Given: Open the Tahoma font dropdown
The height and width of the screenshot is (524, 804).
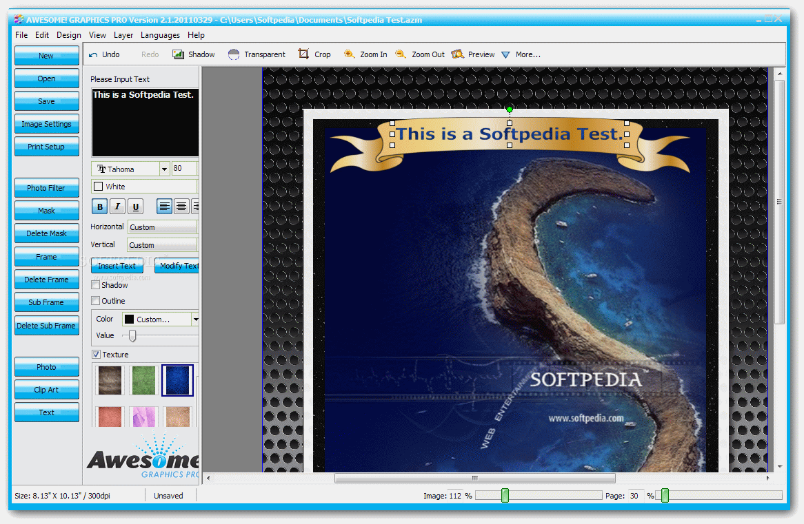Looking at the screenshot, I should pos(164,169).
